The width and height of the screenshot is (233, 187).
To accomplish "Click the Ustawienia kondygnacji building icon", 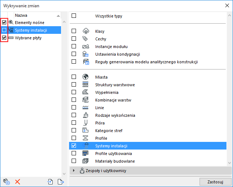I will pos(85,54).
